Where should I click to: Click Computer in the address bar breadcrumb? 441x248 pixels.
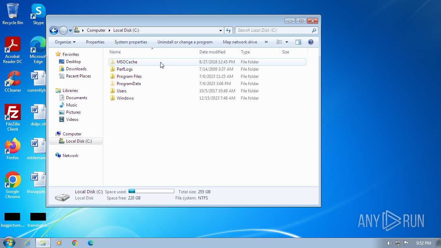click(96, 30)
